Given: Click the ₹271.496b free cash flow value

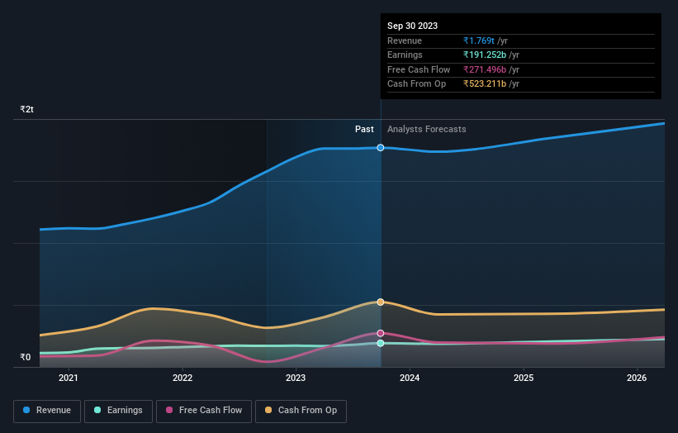Looking at the screenshot, I should click(485, 69).
